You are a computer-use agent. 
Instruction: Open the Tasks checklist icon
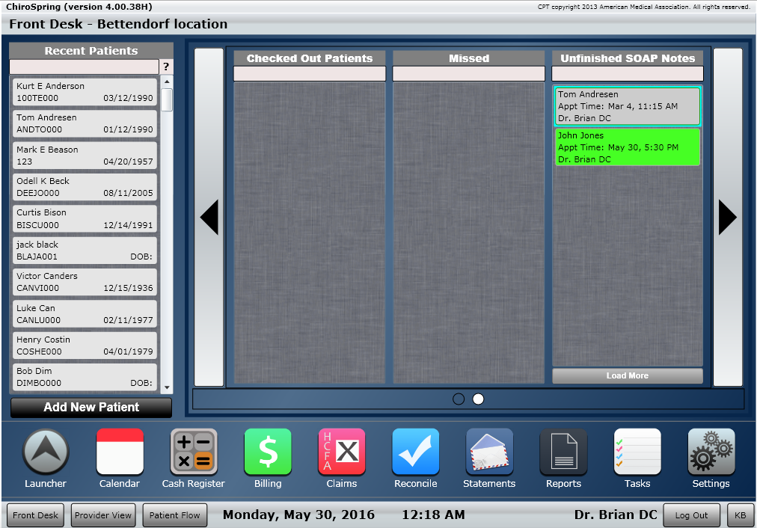[x=637, y=452]
